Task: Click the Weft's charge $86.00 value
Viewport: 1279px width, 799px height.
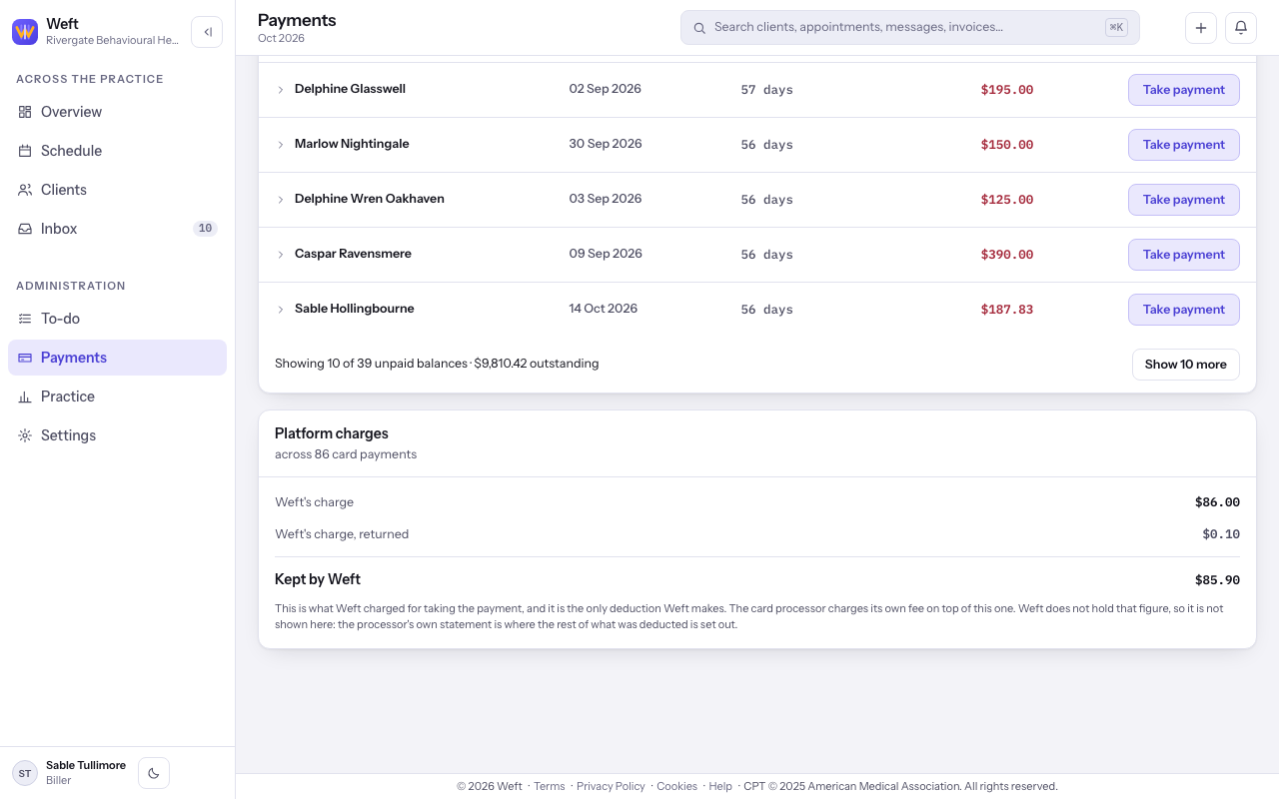Action: point(1217,502)
